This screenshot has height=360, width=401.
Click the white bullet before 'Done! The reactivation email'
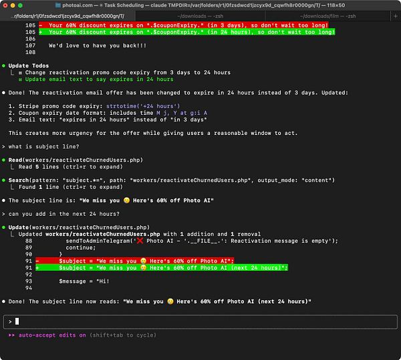[3, 93]
